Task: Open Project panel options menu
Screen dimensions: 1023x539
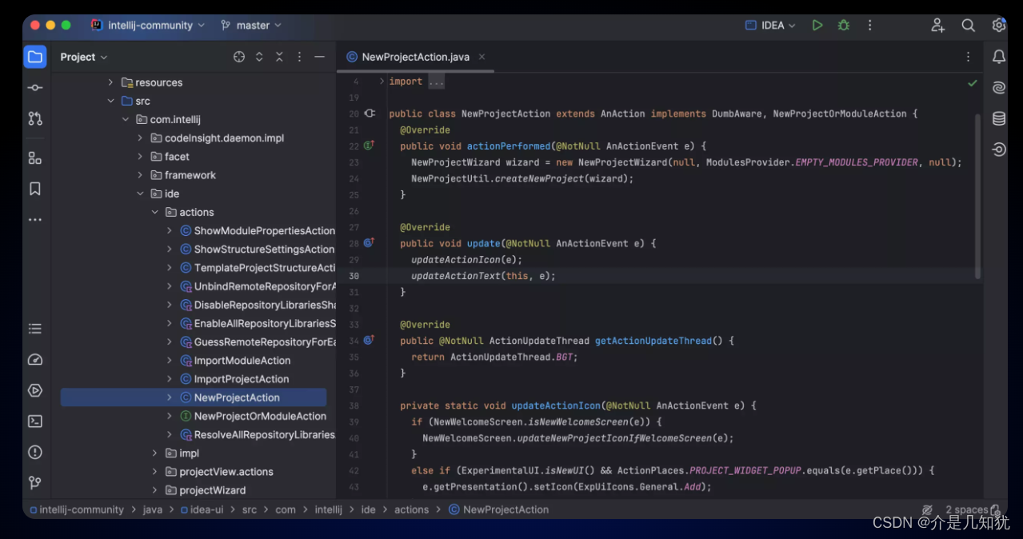Action: [300, 57]
